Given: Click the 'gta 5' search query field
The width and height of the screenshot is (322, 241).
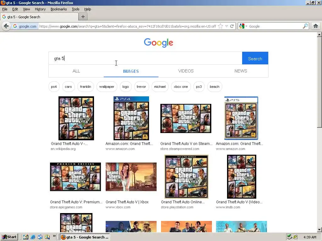Looking at the screenshot, I should click(x=145, y=58).
